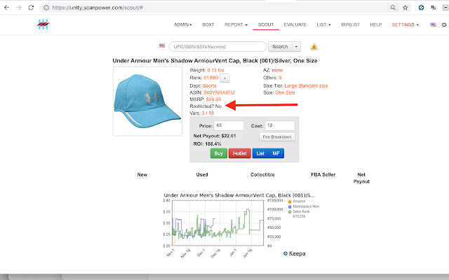Screen dimensions: 449x280
Task: Click the Amazon legend entry in chart
Action: click(x=297, y=202)
